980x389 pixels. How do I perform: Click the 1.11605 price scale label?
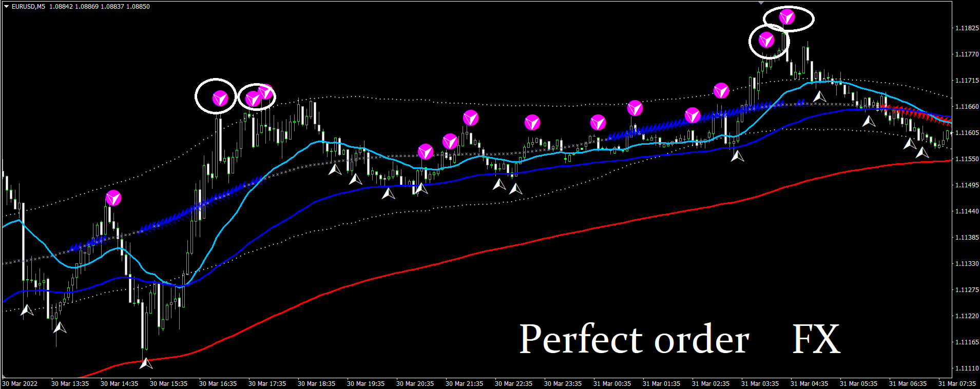(x=967, y=133)
